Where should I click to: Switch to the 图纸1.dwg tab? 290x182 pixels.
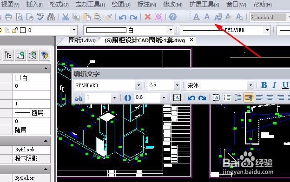pos(82,40)
